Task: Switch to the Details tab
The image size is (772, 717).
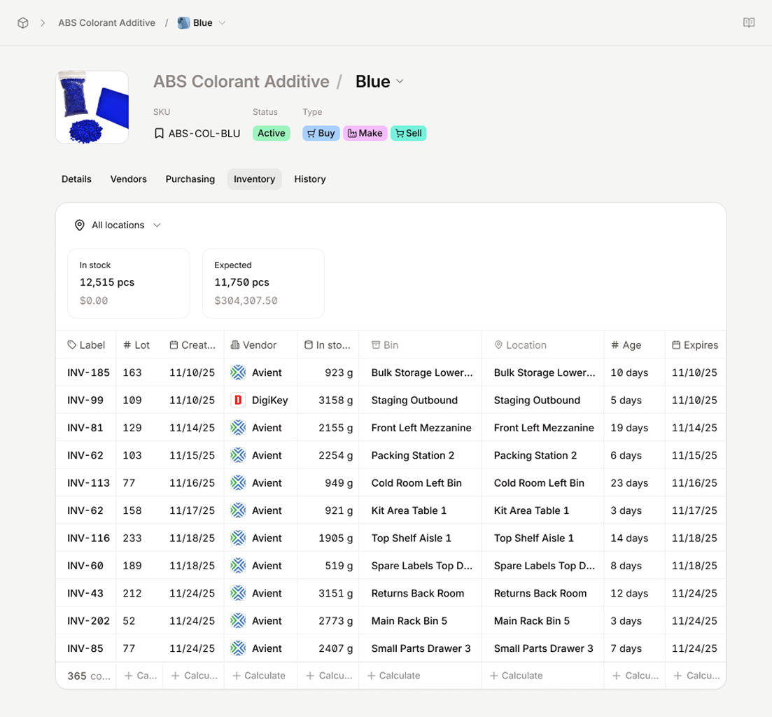Action: pyautogui.click(x=76, y=179)
